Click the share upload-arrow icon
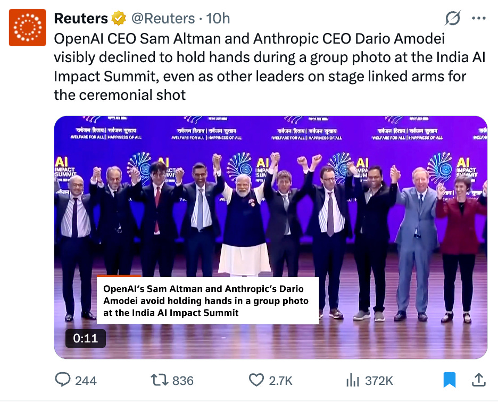The image size is (498, 402). coord(479,380)
